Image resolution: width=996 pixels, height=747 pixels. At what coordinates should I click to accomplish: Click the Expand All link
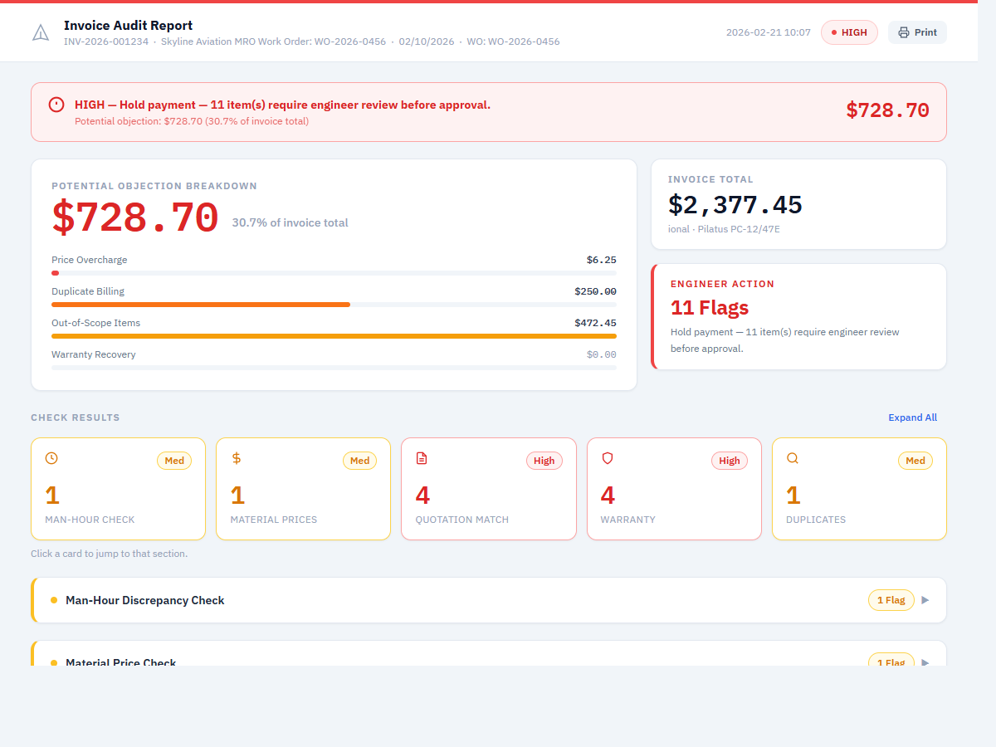click(x=912, y=417)
